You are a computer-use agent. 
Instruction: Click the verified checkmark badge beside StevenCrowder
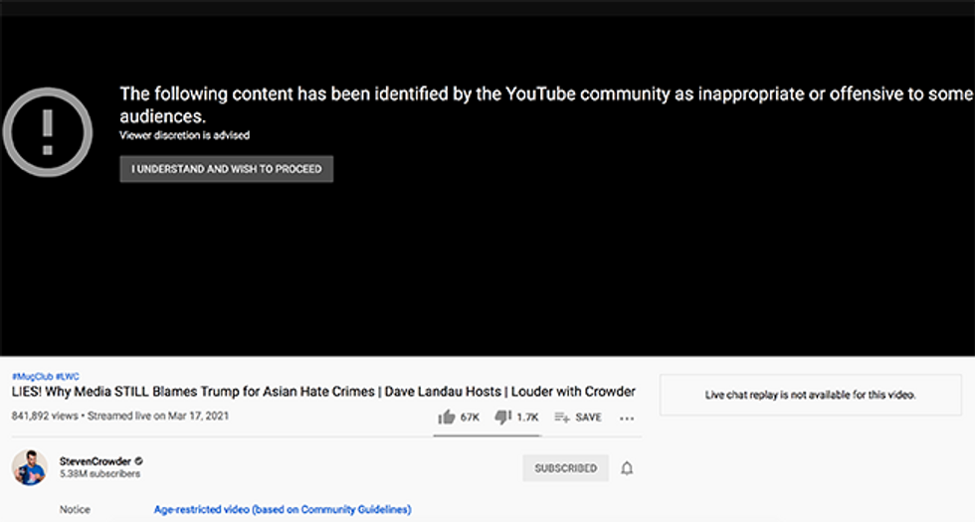click(138, 461)
